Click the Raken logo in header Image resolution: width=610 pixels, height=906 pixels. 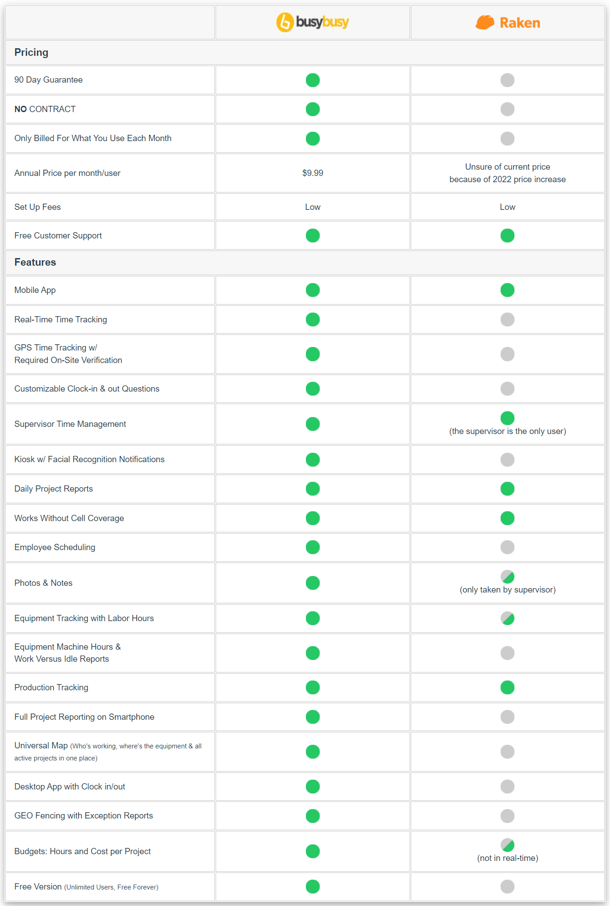[x=508, y=22]
